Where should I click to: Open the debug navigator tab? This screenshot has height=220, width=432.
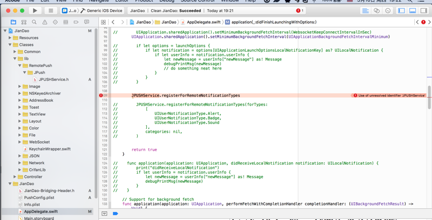tap(65, 22)
